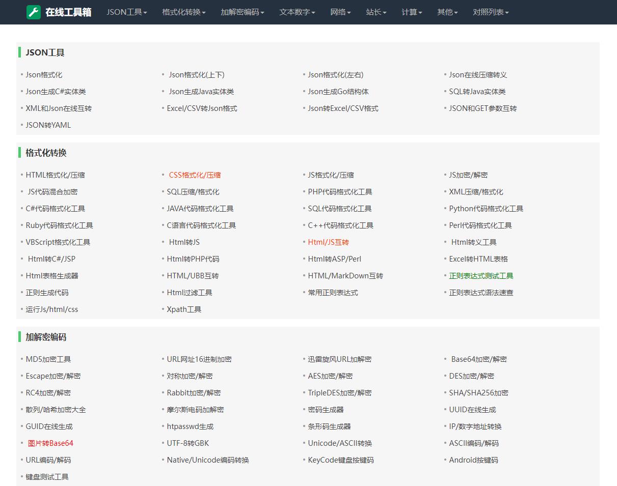617x486 pixels.
Task: Open UUID在线生成 link
Action: pyautogui.click(x=472, y=410)
